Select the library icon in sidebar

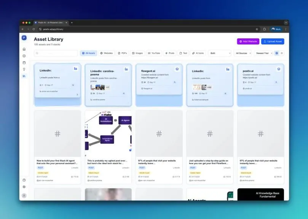(24, 76)
